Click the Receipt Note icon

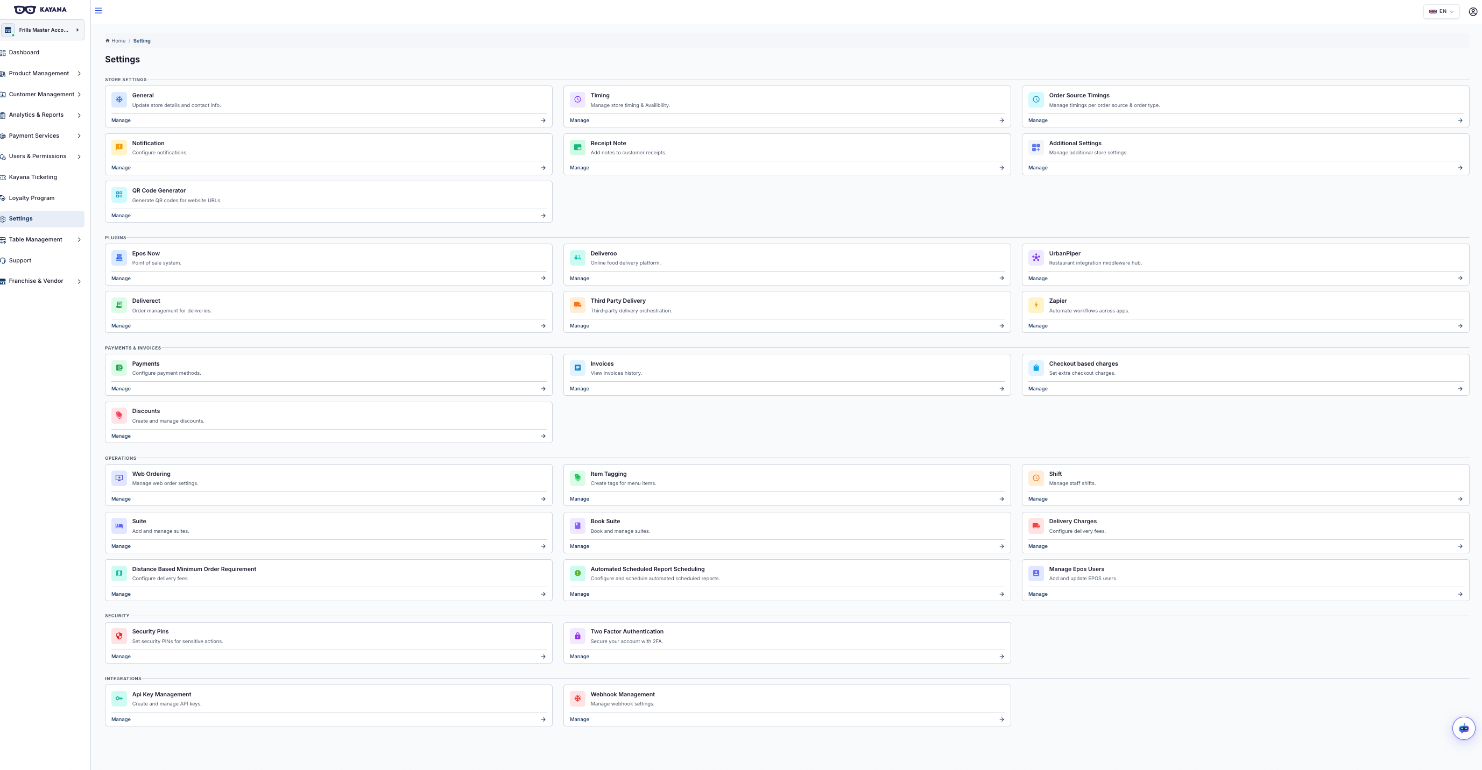577,147
